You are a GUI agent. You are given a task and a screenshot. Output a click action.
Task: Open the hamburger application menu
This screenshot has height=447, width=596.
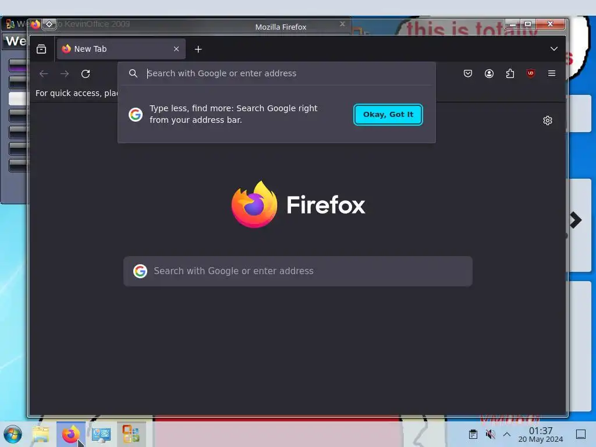(x=552, y=73)
